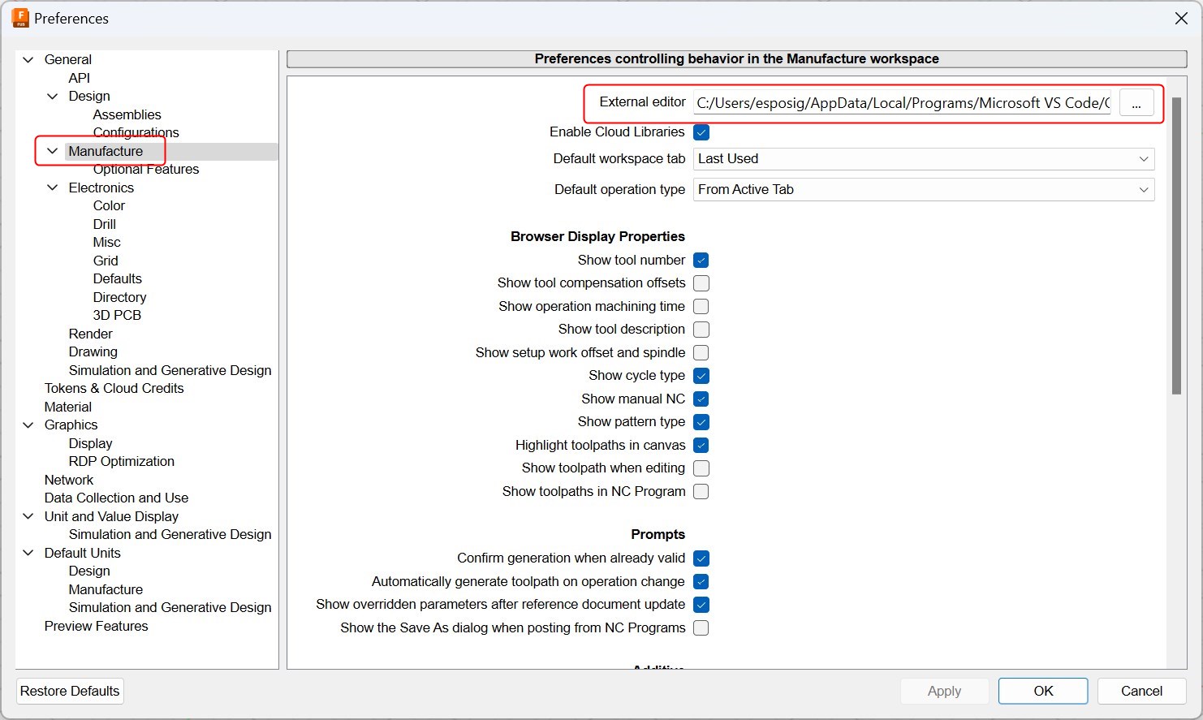Enable Show setup work offset and spindle
This screenshot has width=1203, height=720.
(701, 353)
